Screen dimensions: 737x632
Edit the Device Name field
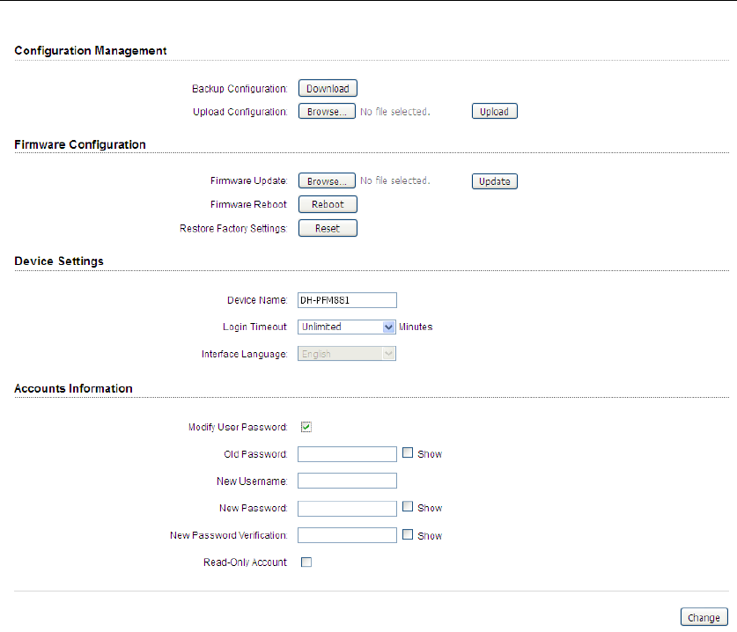[347, 300]
